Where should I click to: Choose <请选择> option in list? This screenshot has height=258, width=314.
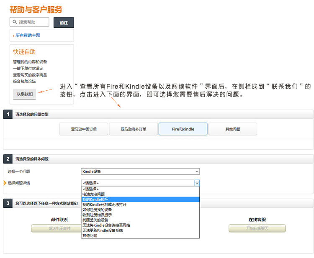pyautogui.click(x=140, y=189)
